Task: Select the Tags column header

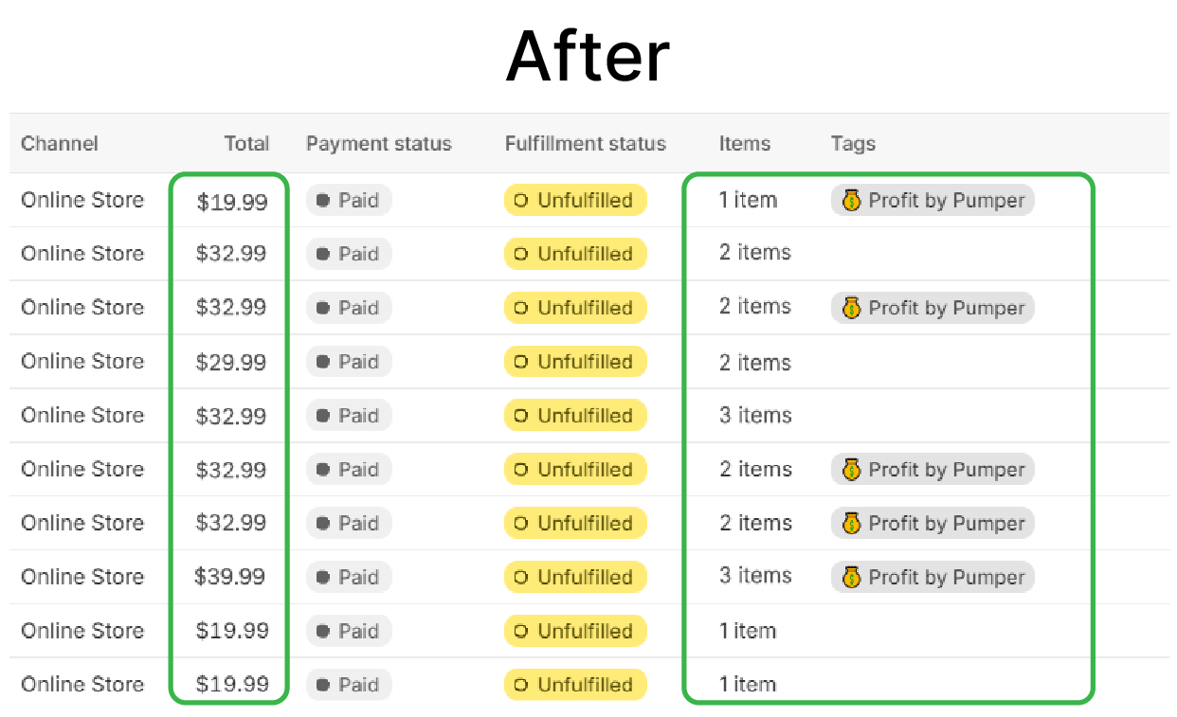Action: (853, 144)
